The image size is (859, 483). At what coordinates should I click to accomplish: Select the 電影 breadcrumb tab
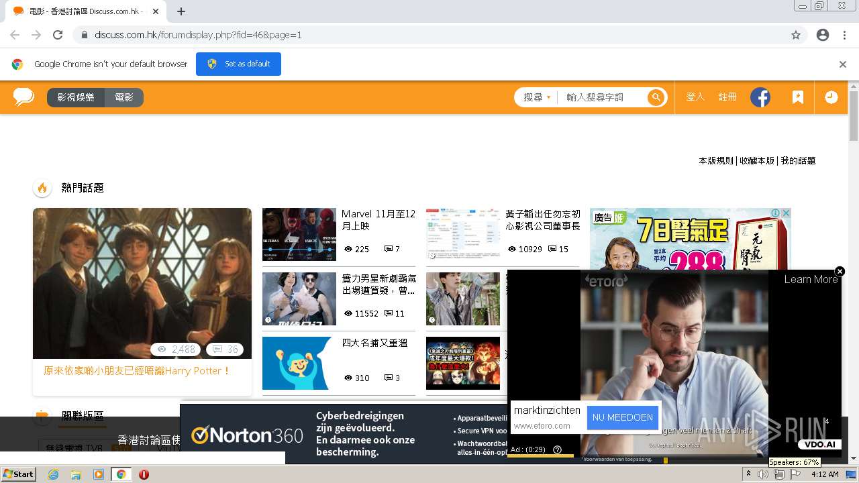click(x=124, y=97)
